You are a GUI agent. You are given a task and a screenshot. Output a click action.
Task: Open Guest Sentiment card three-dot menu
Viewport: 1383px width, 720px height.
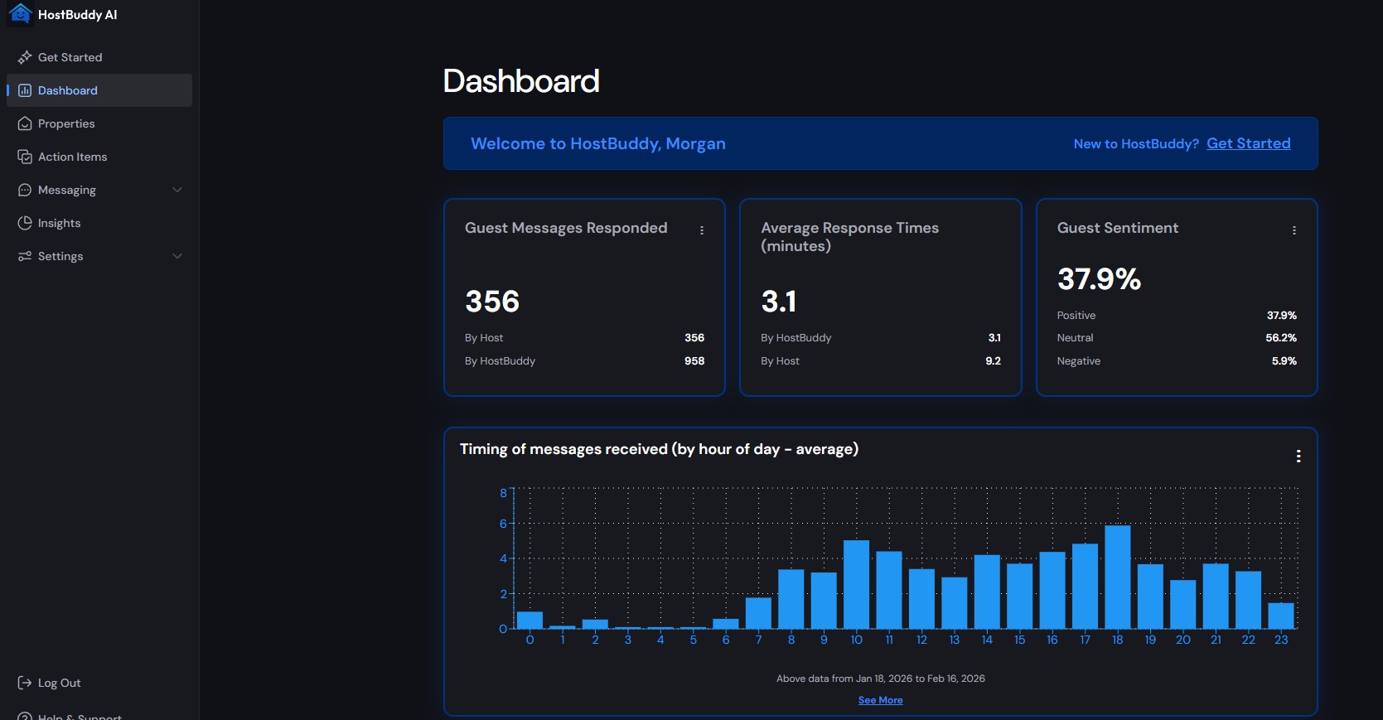1294,230
